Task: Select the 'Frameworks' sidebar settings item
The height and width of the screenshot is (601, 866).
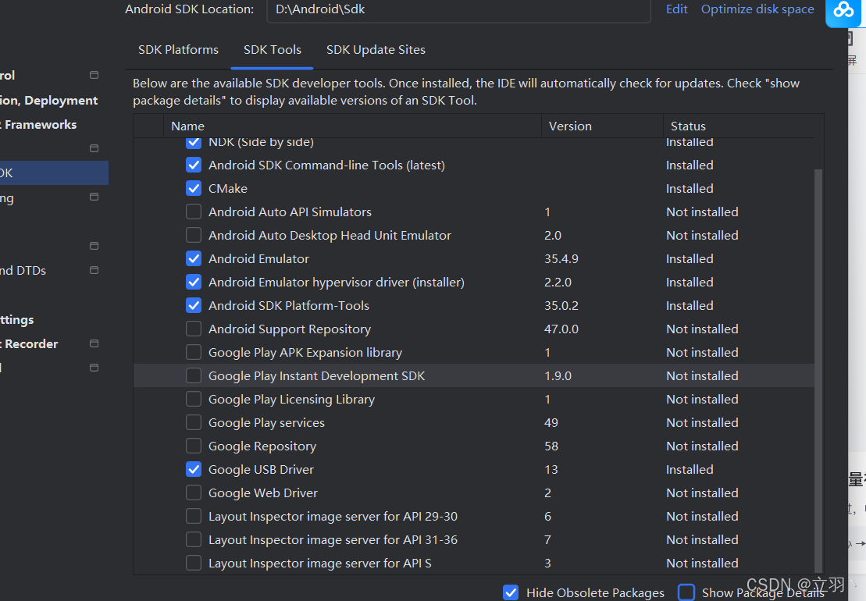Action: 40,125
